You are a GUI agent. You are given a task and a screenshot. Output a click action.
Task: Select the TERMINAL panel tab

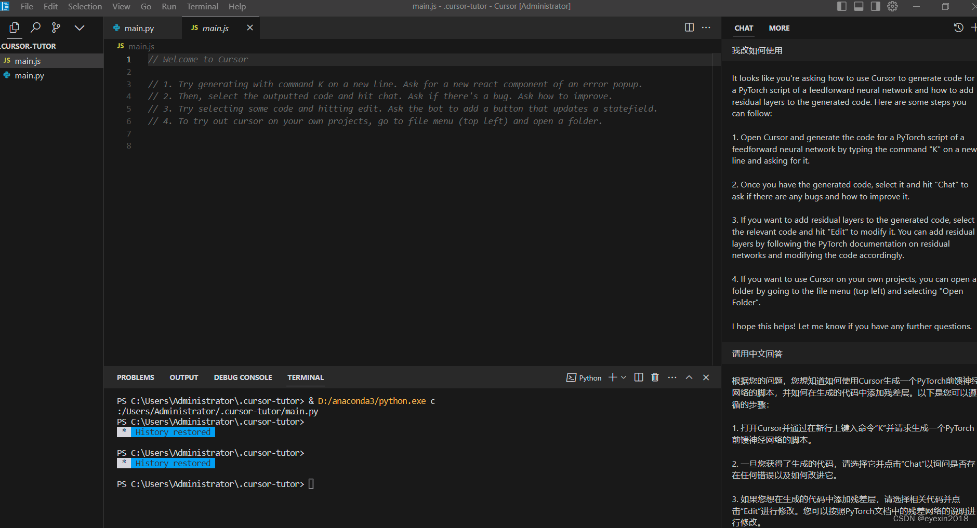click(x=306, y=377)
